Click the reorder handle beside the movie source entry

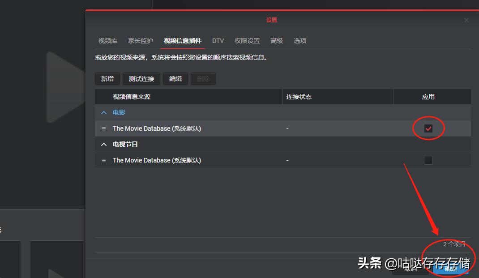point(103,128)
